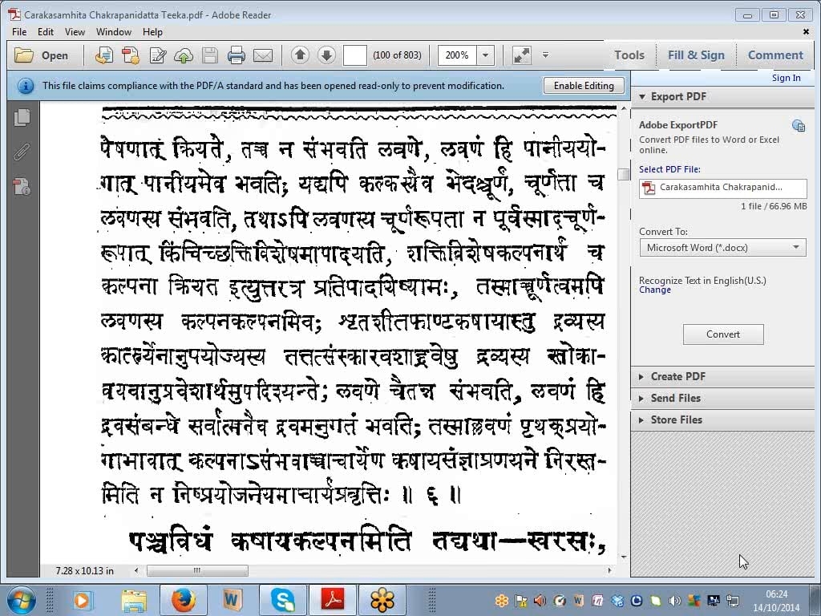The image size is (821, 616).
Task: Go to next page with down arrow
Action: [326, 55]
